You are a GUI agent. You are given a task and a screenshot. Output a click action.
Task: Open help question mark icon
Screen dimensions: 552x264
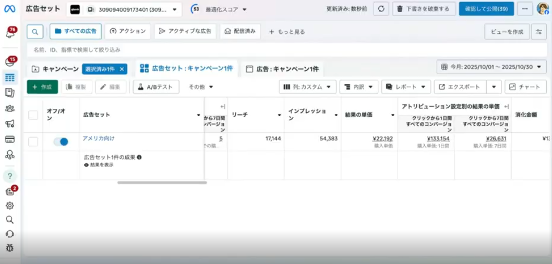click(10, 176)
